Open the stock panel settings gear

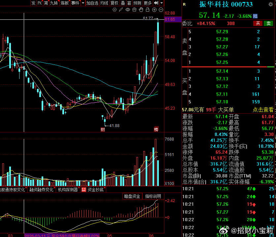pos(271,4)
